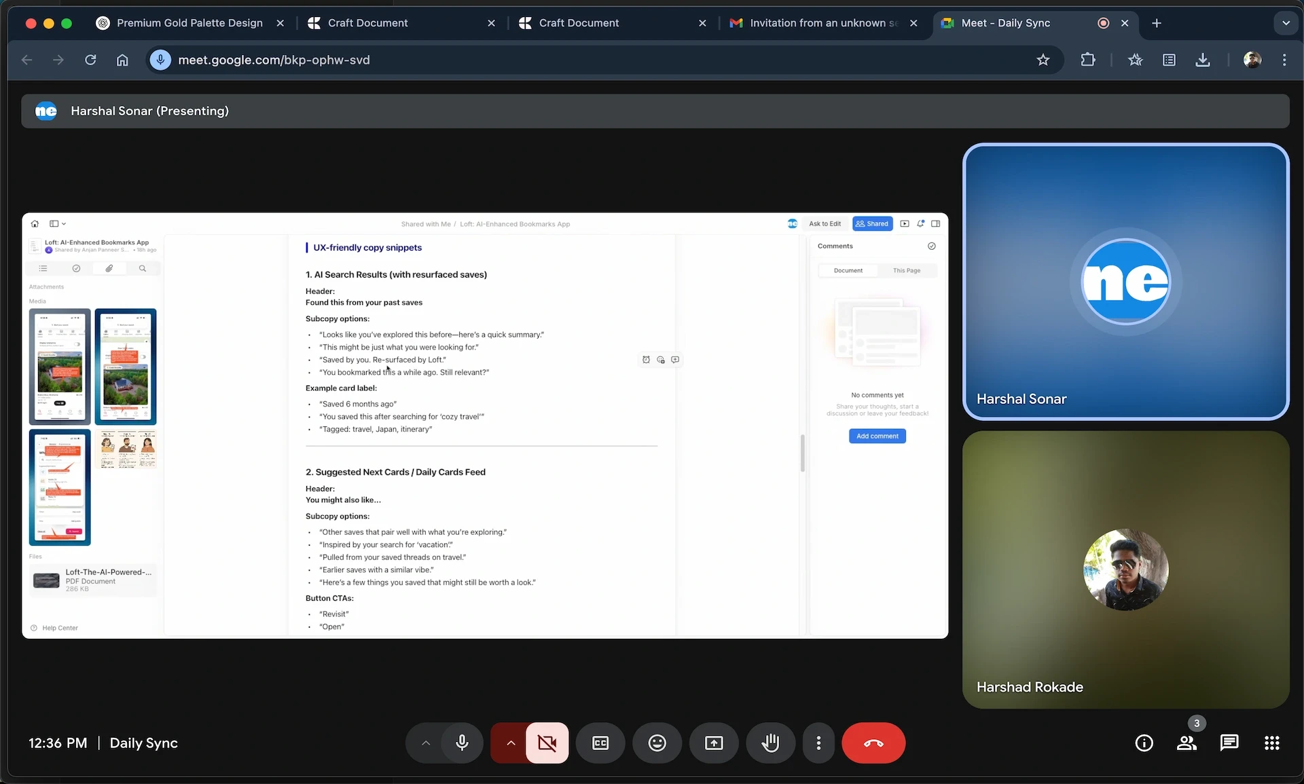Toggle closed captions
The height and width of the screenshot is (784, 1304).
tap(600, 743)
